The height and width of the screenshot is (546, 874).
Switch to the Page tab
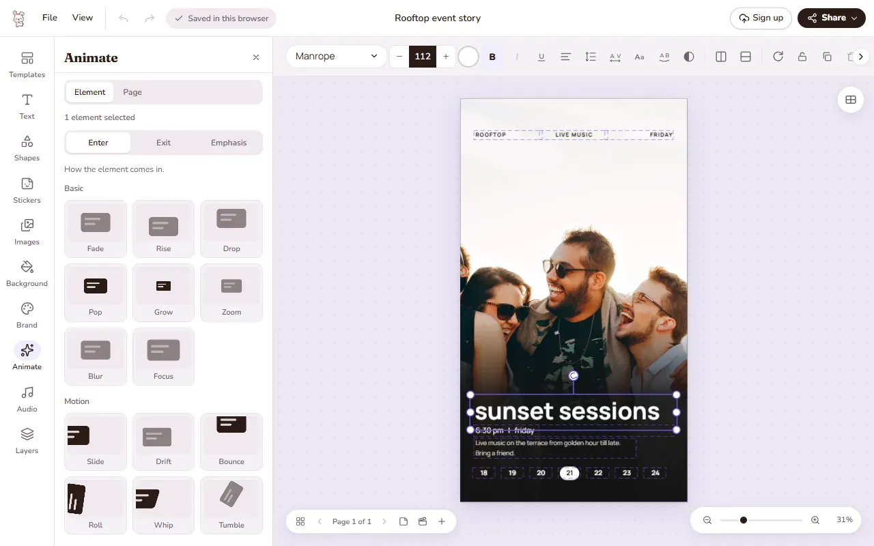click(x=132, y=92)
